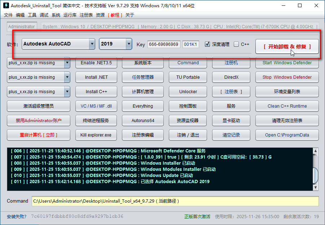Launch TU Portable
325x225 pixels.
click(188, 77)
